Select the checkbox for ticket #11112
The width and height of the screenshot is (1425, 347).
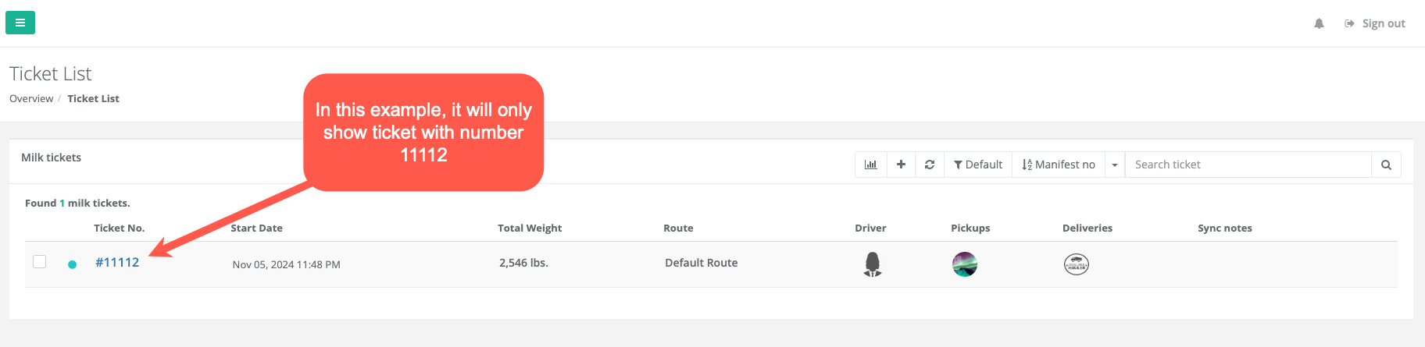pyautogui.click(x=40, y=262)
